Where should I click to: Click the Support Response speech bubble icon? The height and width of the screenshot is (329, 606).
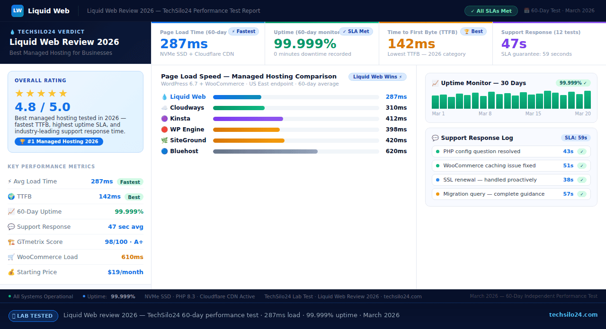[x=11, y=227]
